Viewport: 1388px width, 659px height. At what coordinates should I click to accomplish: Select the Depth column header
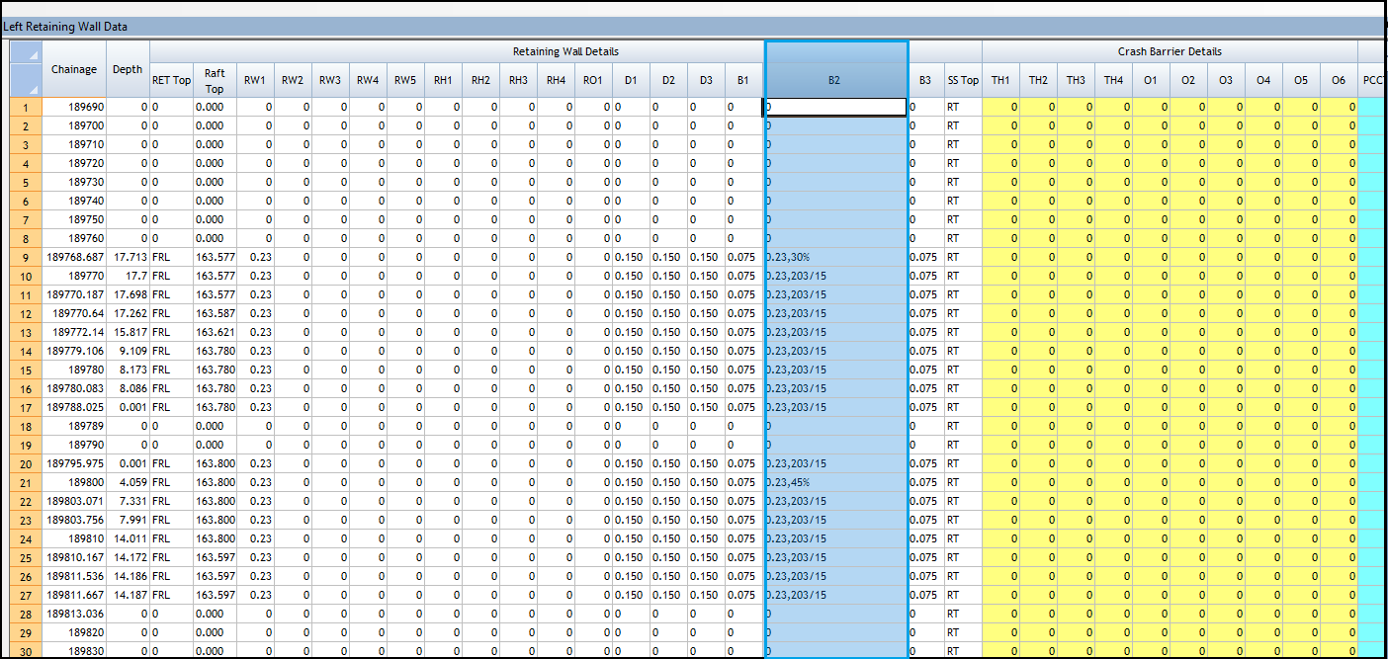[128, 69]
